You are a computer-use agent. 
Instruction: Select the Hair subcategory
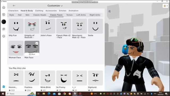click(x=20, y=15)
